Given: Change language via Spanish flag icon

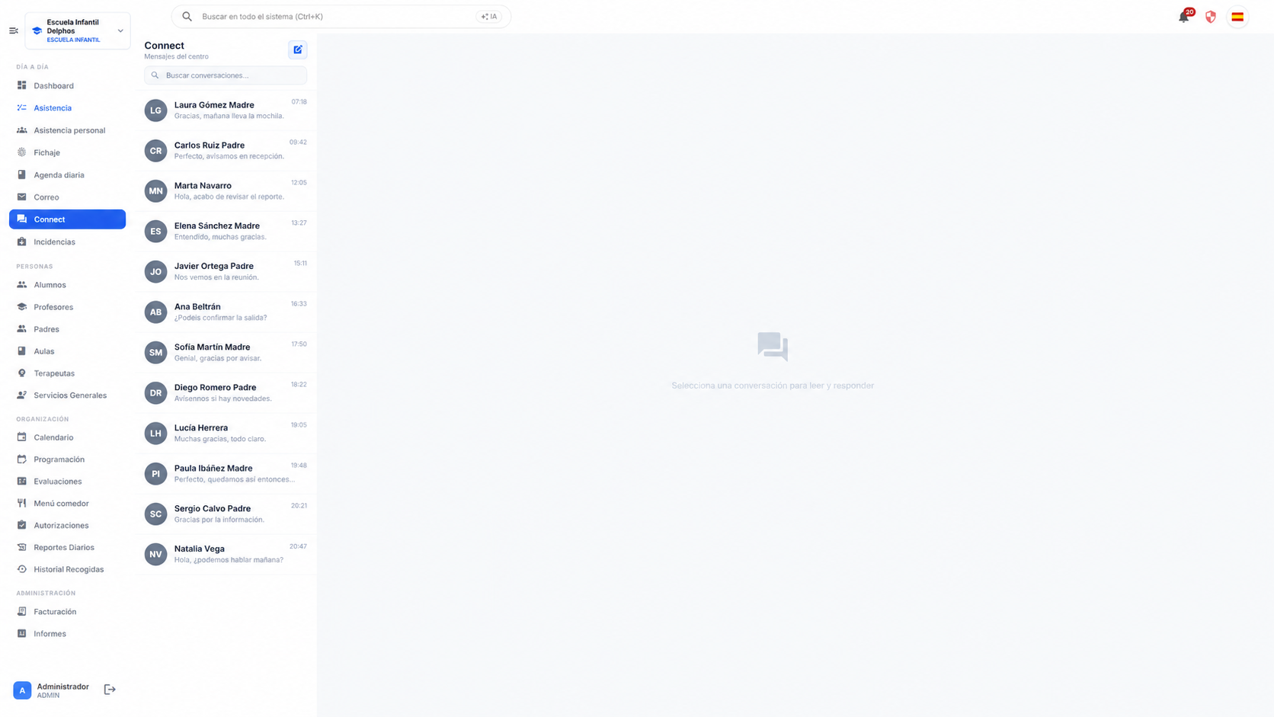Looking at the screenshot, I should 1237,17.
